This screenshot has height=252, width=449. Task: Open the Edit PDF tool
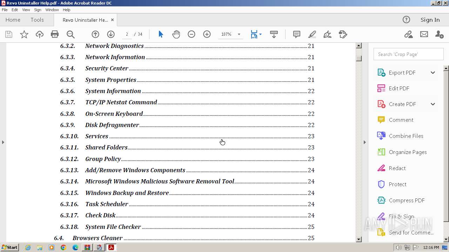399,88
